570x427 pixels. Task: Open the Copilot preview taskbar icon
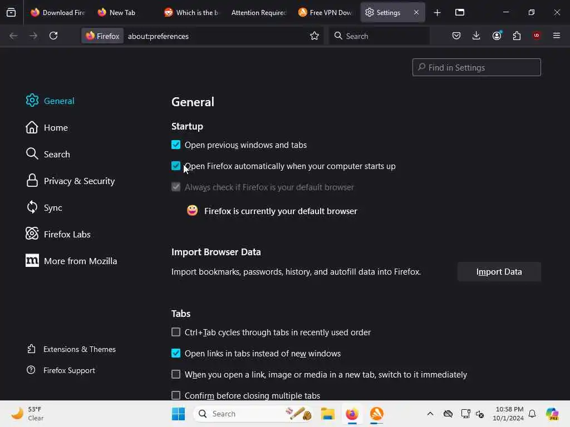[x=553, y=414]
